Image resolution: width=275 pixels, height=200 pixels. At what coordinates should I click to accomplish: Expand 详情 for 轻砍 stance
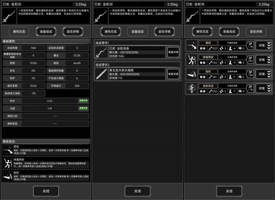(264, 74)
